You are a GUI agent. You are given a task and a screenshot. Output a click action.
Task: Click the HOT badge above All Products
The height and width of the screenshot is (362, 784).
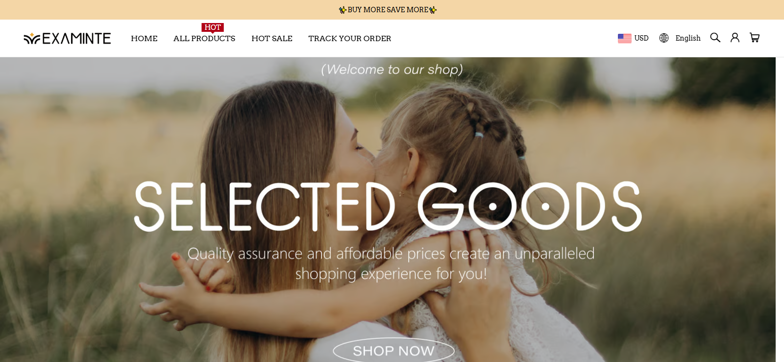[213, 27]
